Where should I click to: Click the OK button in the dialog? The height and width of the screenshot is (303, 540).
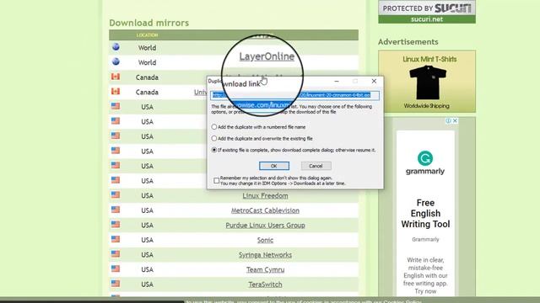coord(273,166)
